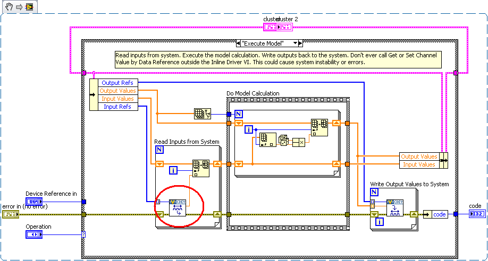The width and height of the screenshot is (488, 261).
Task: Select CDEV node in Write Output loop
Action: (394, 207)
